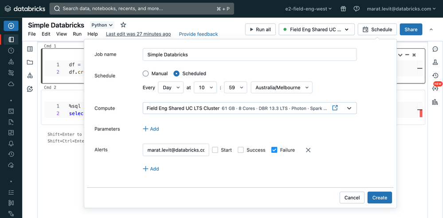This screenshot has height=218, width=443.
Task: Open the help chat icon in the top bar
Action: click(357, 8)
